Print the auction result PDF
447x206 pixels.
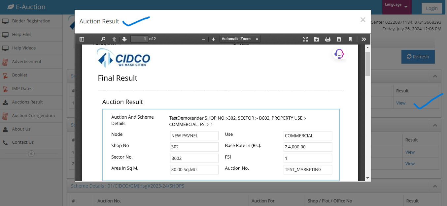coord(328,39)
